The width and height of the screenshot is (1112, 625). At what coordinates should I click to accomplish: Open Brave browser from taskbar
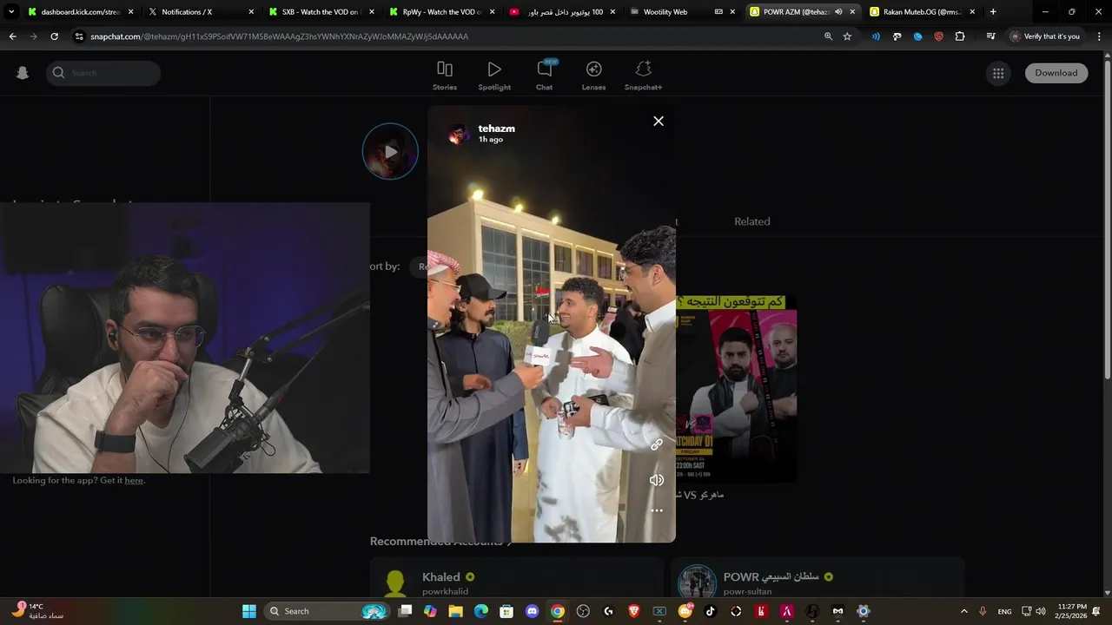pyautogui.click(x=633, y=611)
